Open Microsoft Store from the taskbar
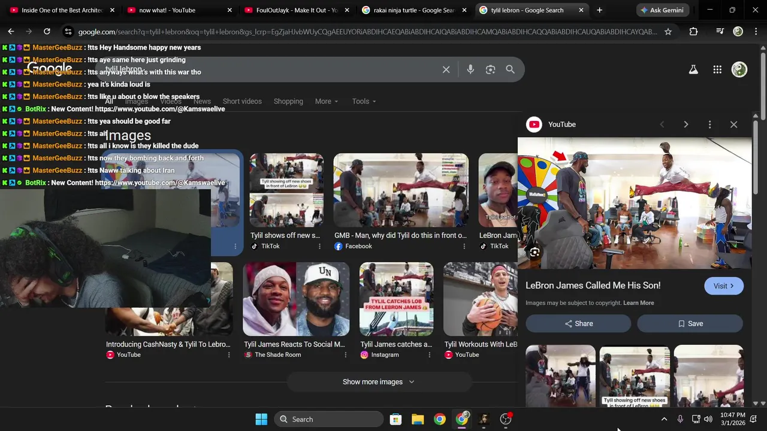Viewport: 767px width, 431px height. [395, 419]
